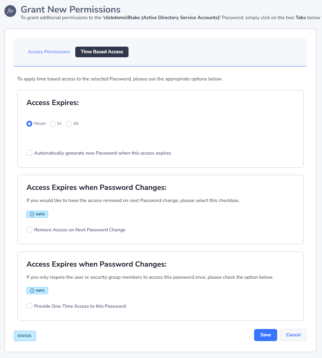Open the INFO badge in the Remove Access section
The image size is (322, 358).
tap(37, 214)
